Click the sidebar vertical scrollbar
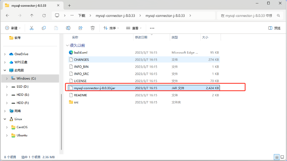The image size is (287, 161). point(61,122)
